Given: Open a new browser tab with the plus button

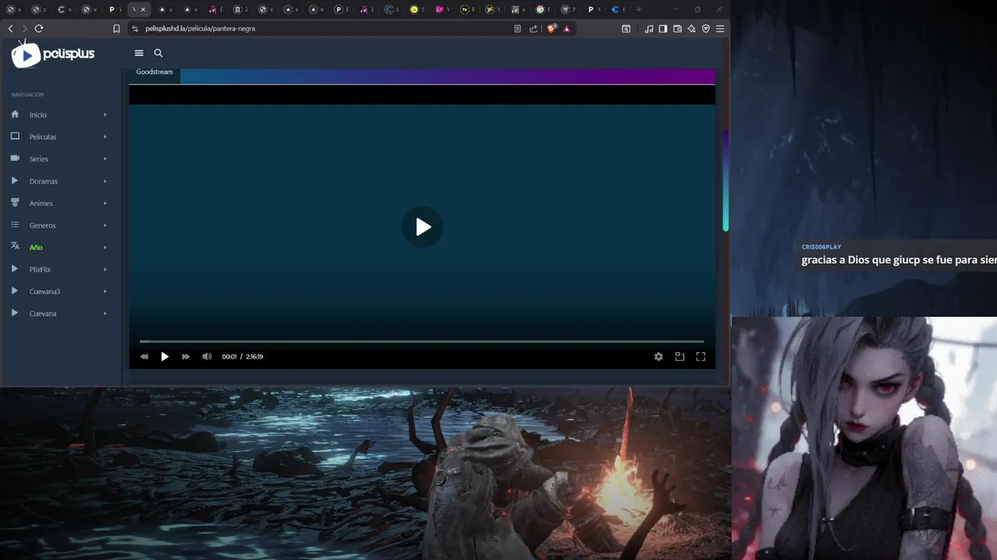Looking at the screenshot, I should (639, 9).
